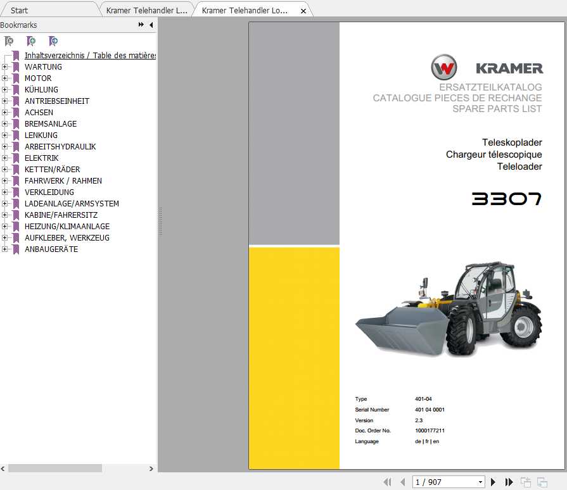This screenshot has height=490, width=567.
Task: Expand the MOTOR bookmark
Action: pos(4,79)
